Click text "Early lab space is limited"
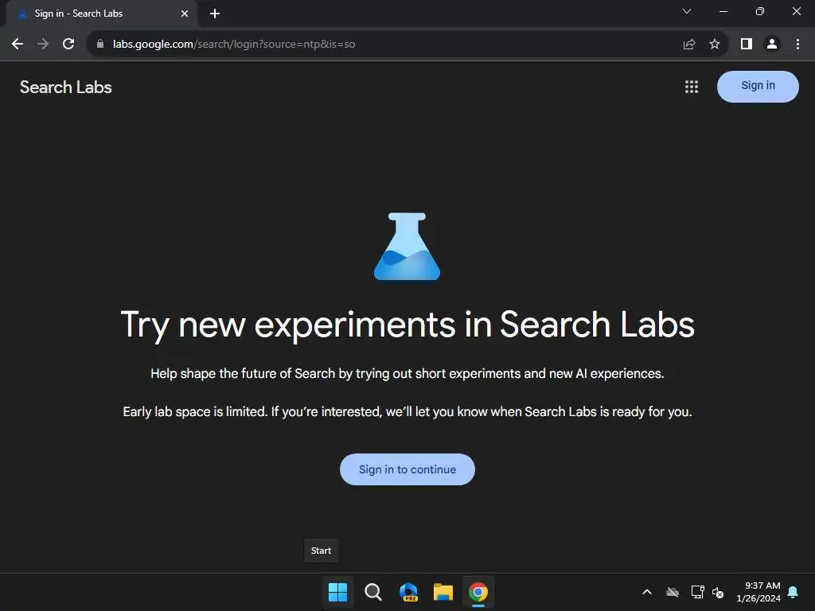The image size is (815, 611). pyautogui.click(x=195, y=411)
